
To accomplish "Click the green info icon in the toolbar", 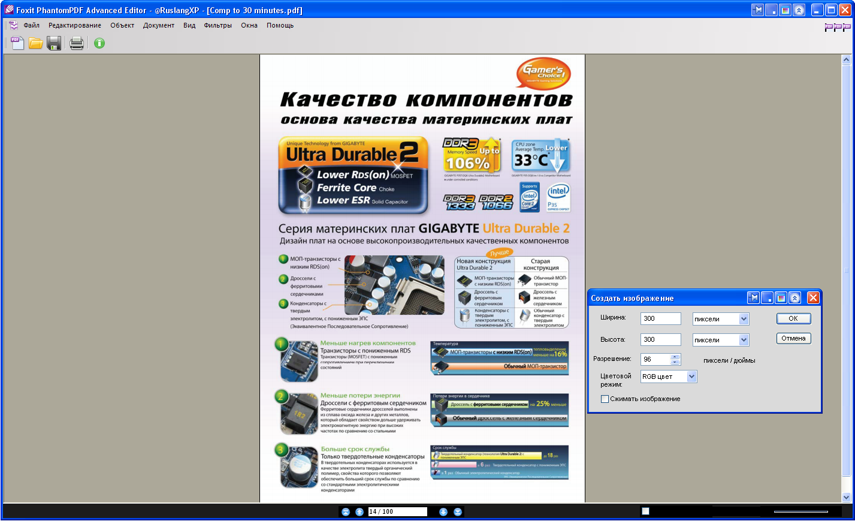I will click(99, 43).
